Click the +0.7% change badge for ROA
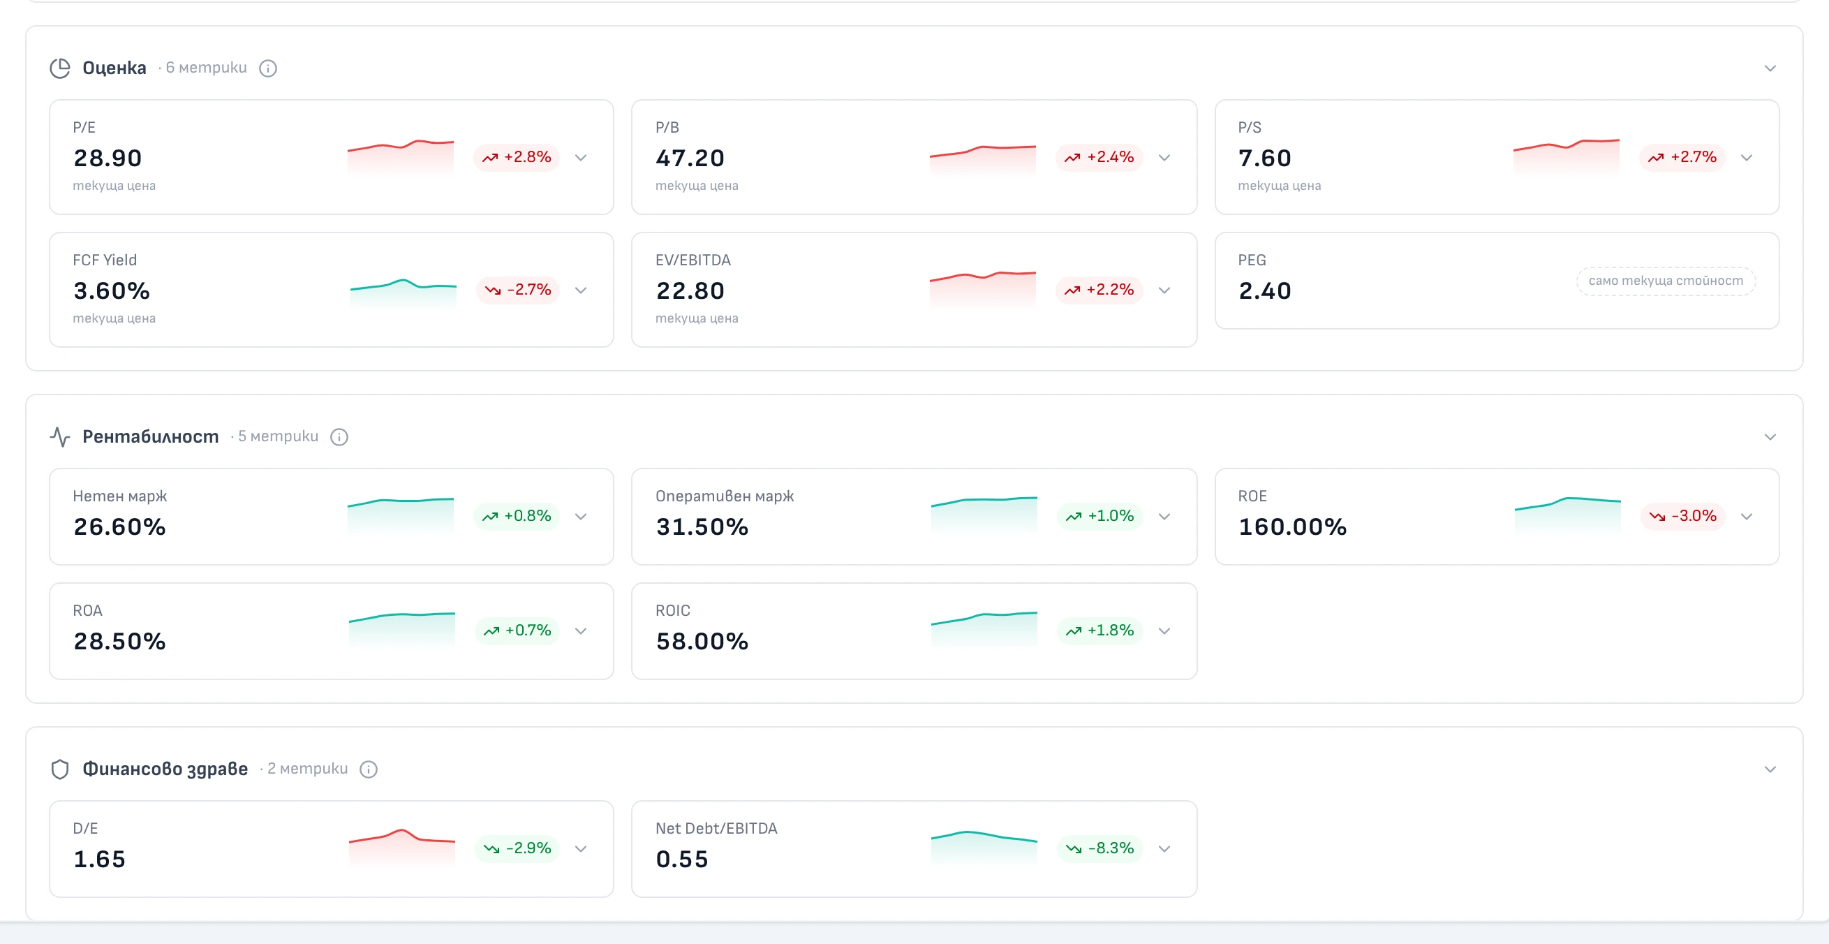 click(x=517, y=630)
